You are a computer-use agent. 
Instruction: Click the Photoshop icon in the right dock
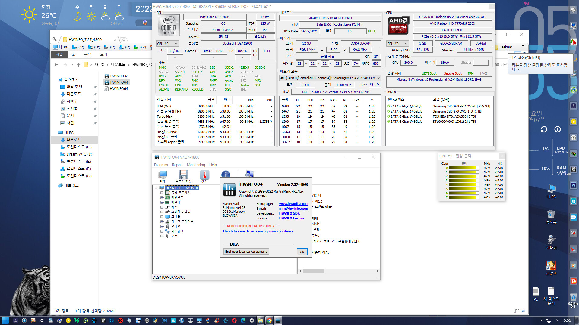point(574,185)
